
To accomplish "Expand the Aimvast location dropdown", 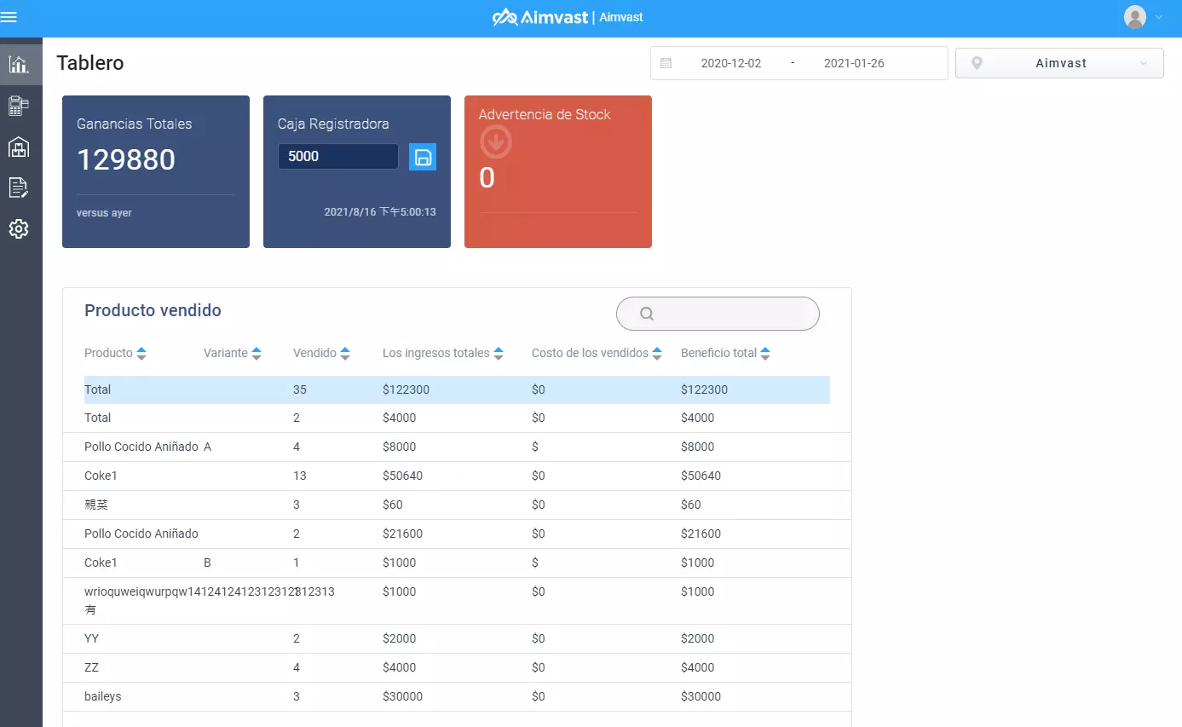I will (x=1059, y=63).
